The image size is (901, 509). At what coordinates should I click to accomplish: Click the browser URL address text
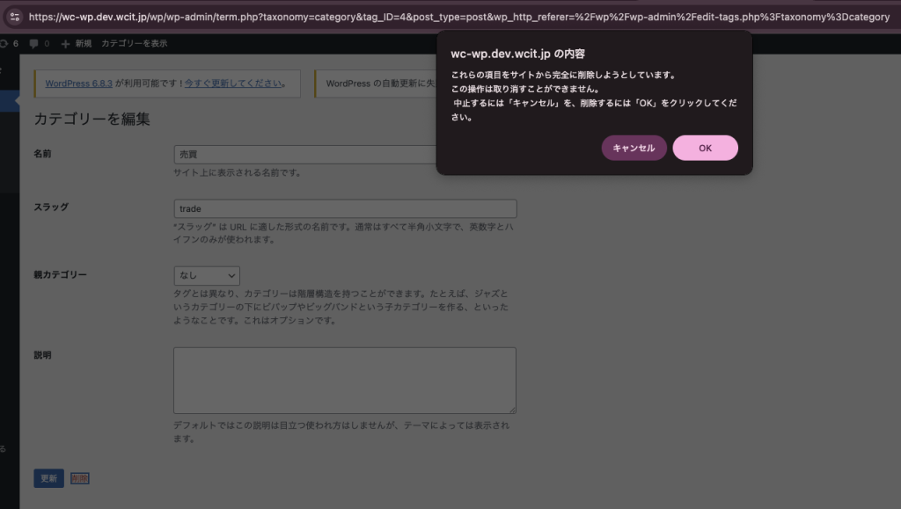pos(458,16)
